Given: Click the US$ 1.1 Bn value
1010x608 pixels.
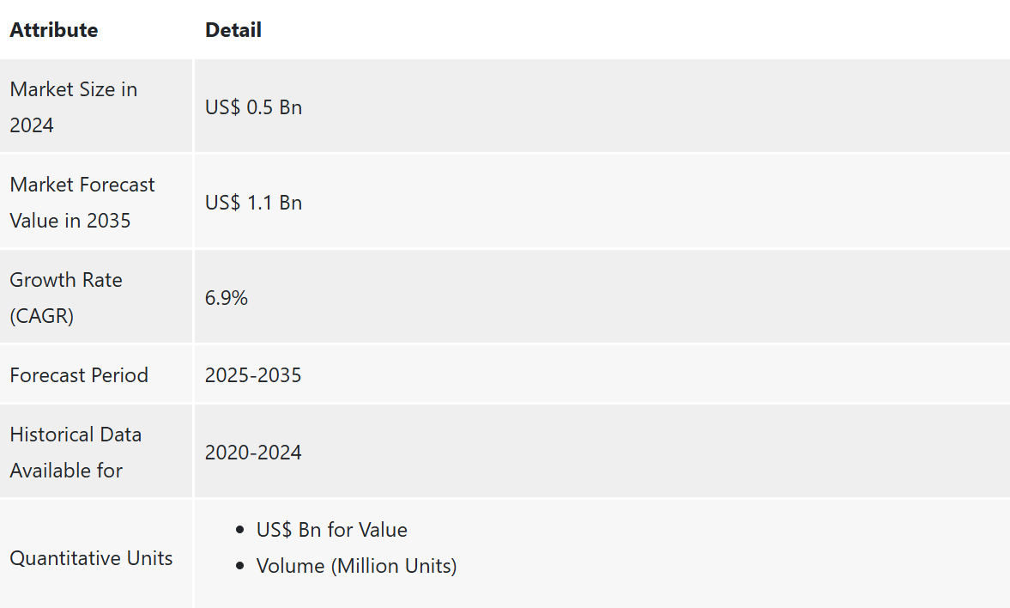Looking at the screenshot, I should (x=253, y=203).
